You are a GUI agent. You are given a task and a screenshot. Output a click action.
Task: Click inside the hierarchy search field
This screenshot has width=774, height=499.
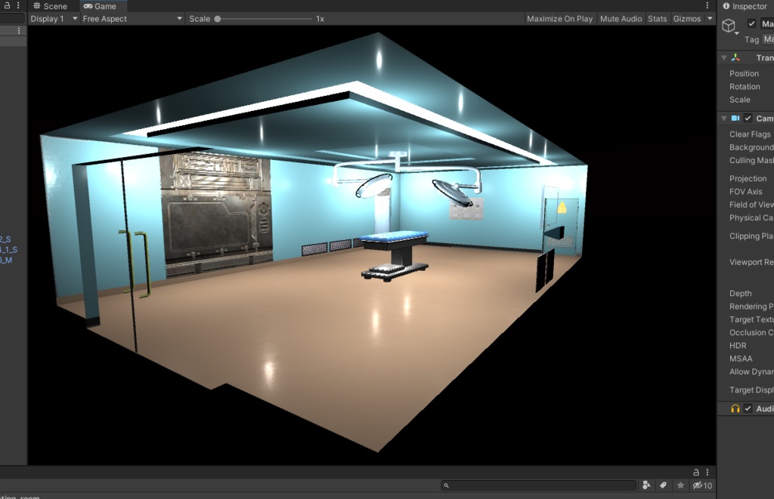click(539, 484)
